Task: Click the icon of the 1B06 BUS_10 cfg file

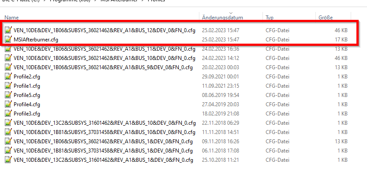Action: point(8,58)
